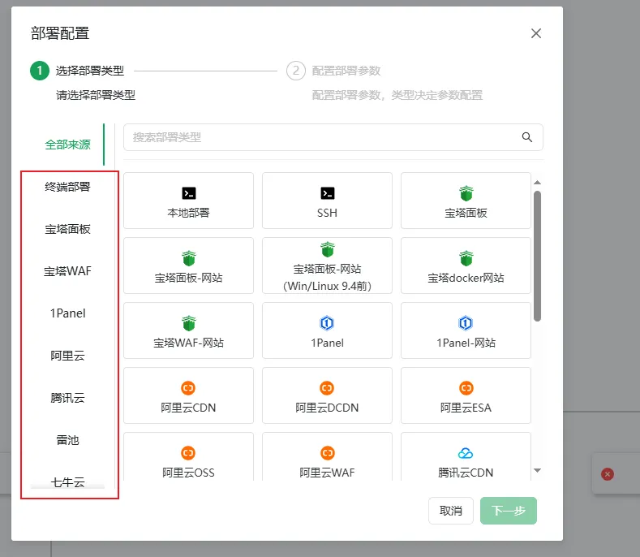The height and width of the screenshot is (557, 640).
Task: Select the 腾讯云CDN card
Action: click(466, 456)
